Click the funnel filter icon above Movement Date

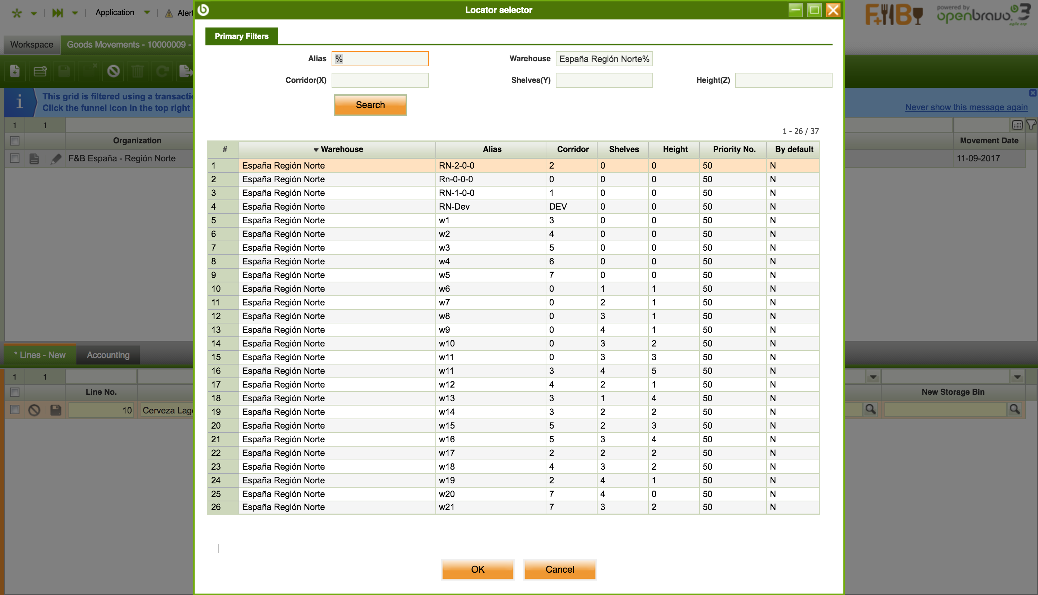[1031, 125]
